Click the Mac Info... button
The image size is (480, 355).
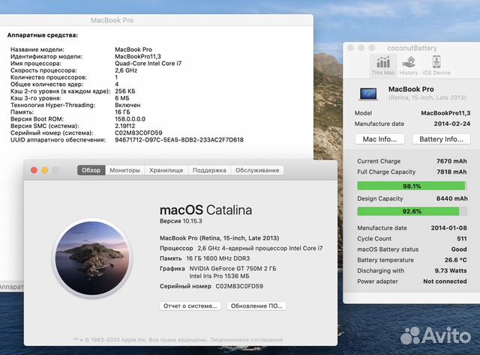click(379, 139)
